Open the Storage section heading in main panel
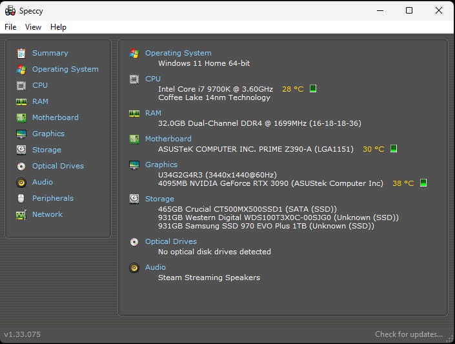 click(159, 199)
